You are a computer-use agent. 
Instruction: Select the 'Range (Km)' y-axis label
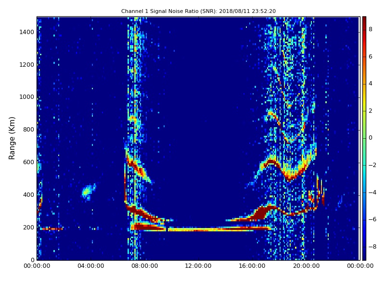click(12, 138)
